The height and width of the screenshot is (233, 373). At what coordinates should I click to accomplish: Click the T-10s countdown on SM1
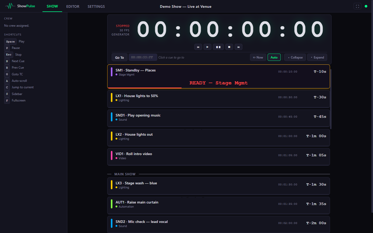320,71
